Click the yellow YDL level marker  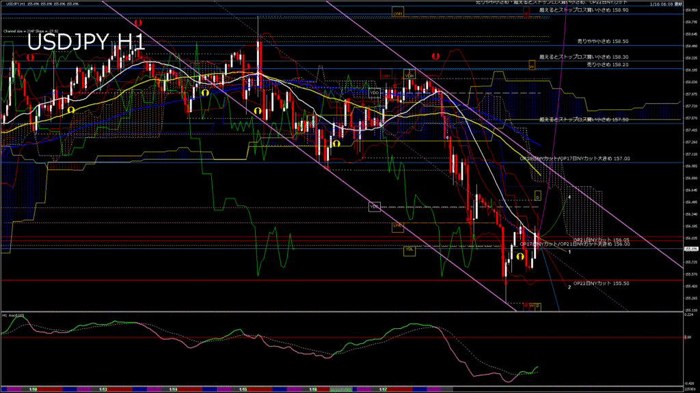click(409, 250)
